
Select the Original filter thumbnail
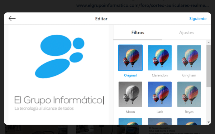tap(130, 58)
